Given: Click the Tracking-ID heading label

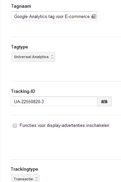Looking at the screenshot, I should pyautogui.click(x=23, y=92).
